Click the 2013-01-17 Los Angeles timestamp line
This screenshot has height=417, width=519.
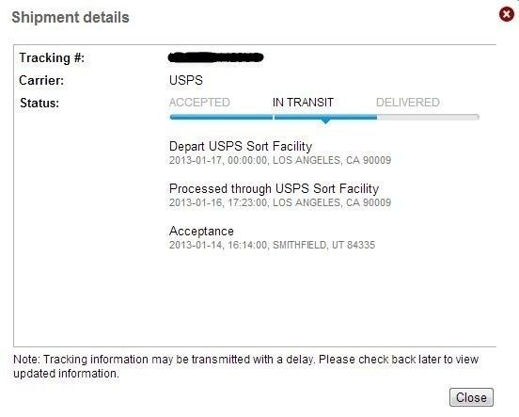[x=280, y=160]
